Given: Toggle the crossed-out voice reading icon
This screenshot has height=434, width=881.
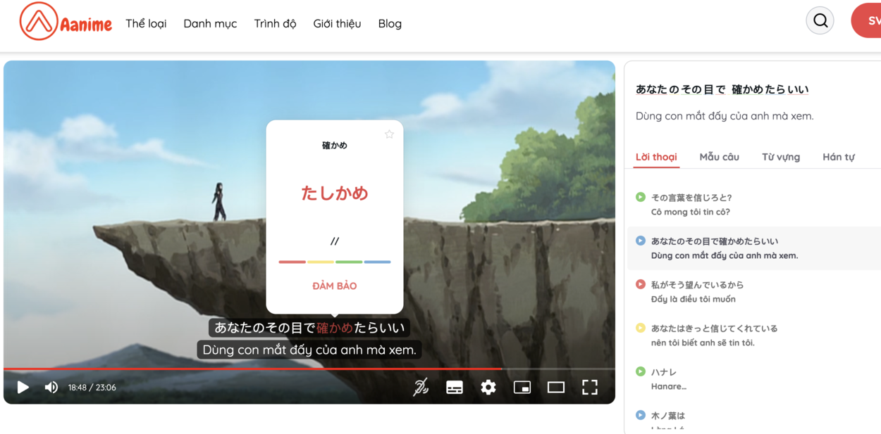Looking at the screenshot, I should click(x=420, y=387).
